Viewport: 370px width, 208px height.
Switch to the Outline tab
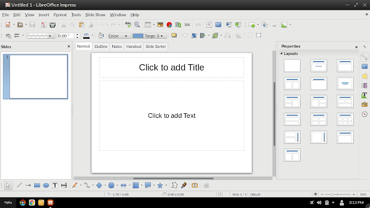101,46
